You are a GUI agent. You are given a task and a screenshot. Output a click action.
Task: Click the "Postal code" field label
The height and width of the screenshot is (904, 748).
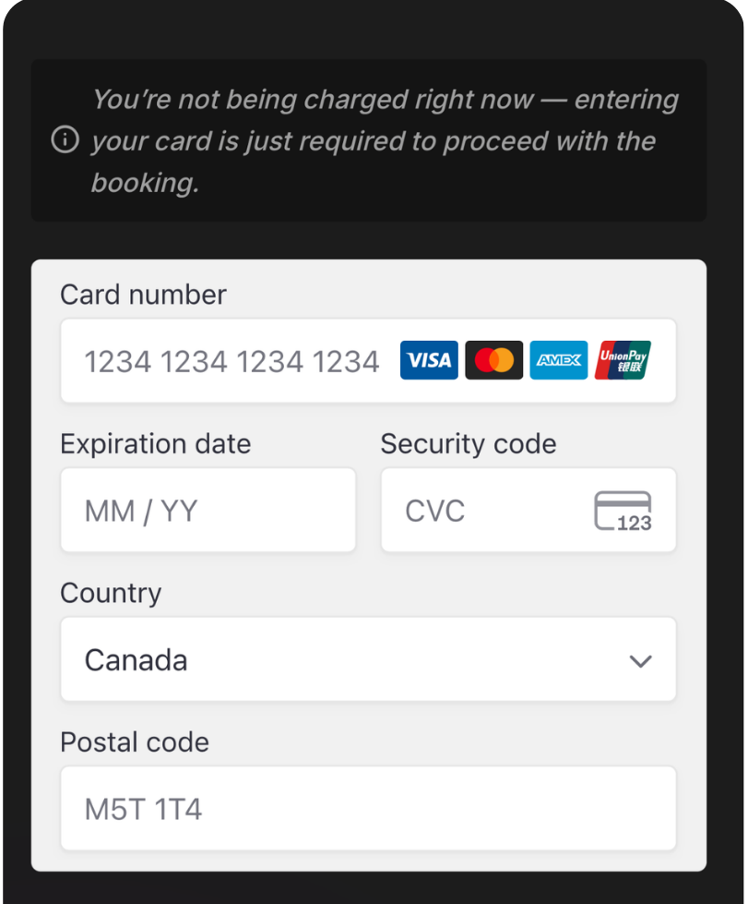135,742
